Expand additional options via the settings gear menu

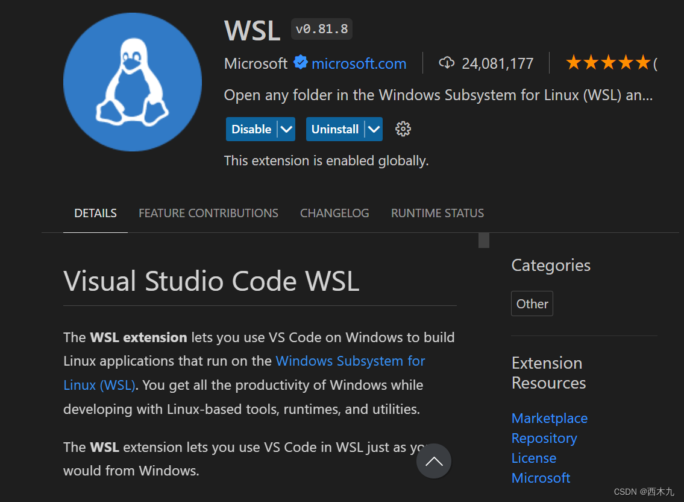tap(403, 129)
